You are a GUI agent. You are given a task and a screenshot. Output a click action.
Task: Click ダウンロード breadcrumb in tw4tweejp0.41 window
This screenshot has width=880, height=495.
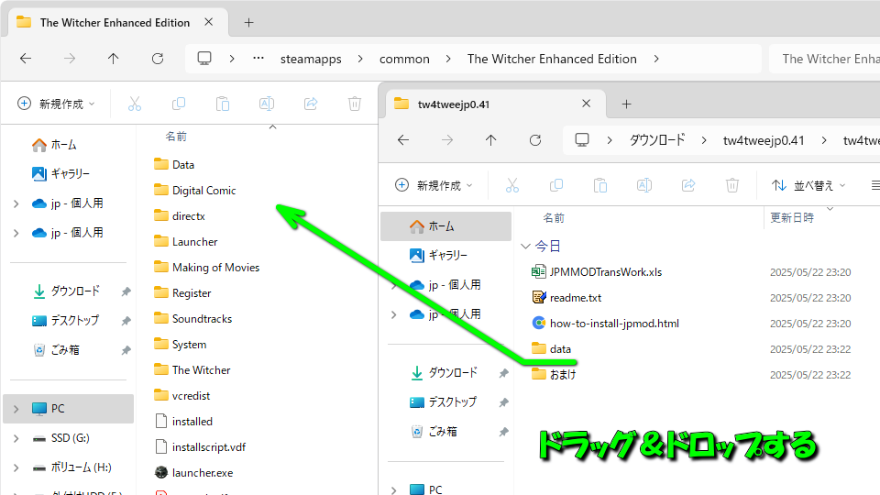657,140
